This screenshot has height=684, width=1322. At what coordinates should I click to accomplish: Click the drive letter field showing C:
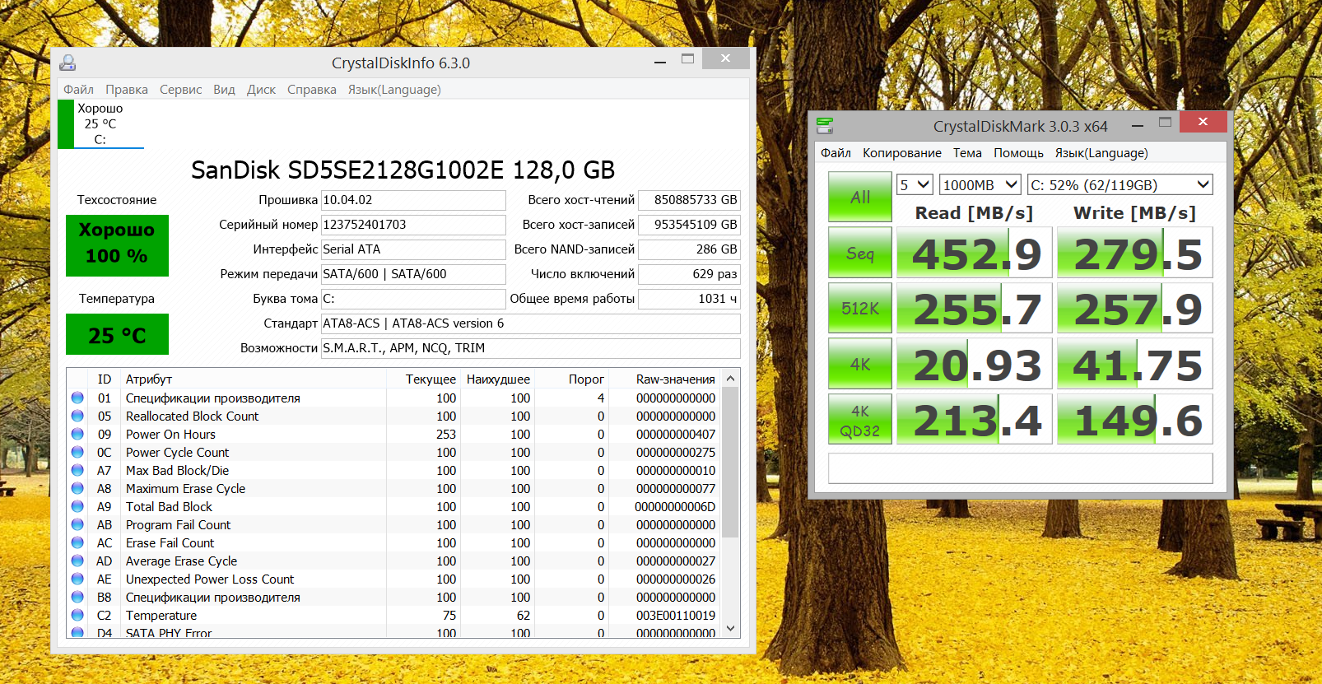pos(413,299)
